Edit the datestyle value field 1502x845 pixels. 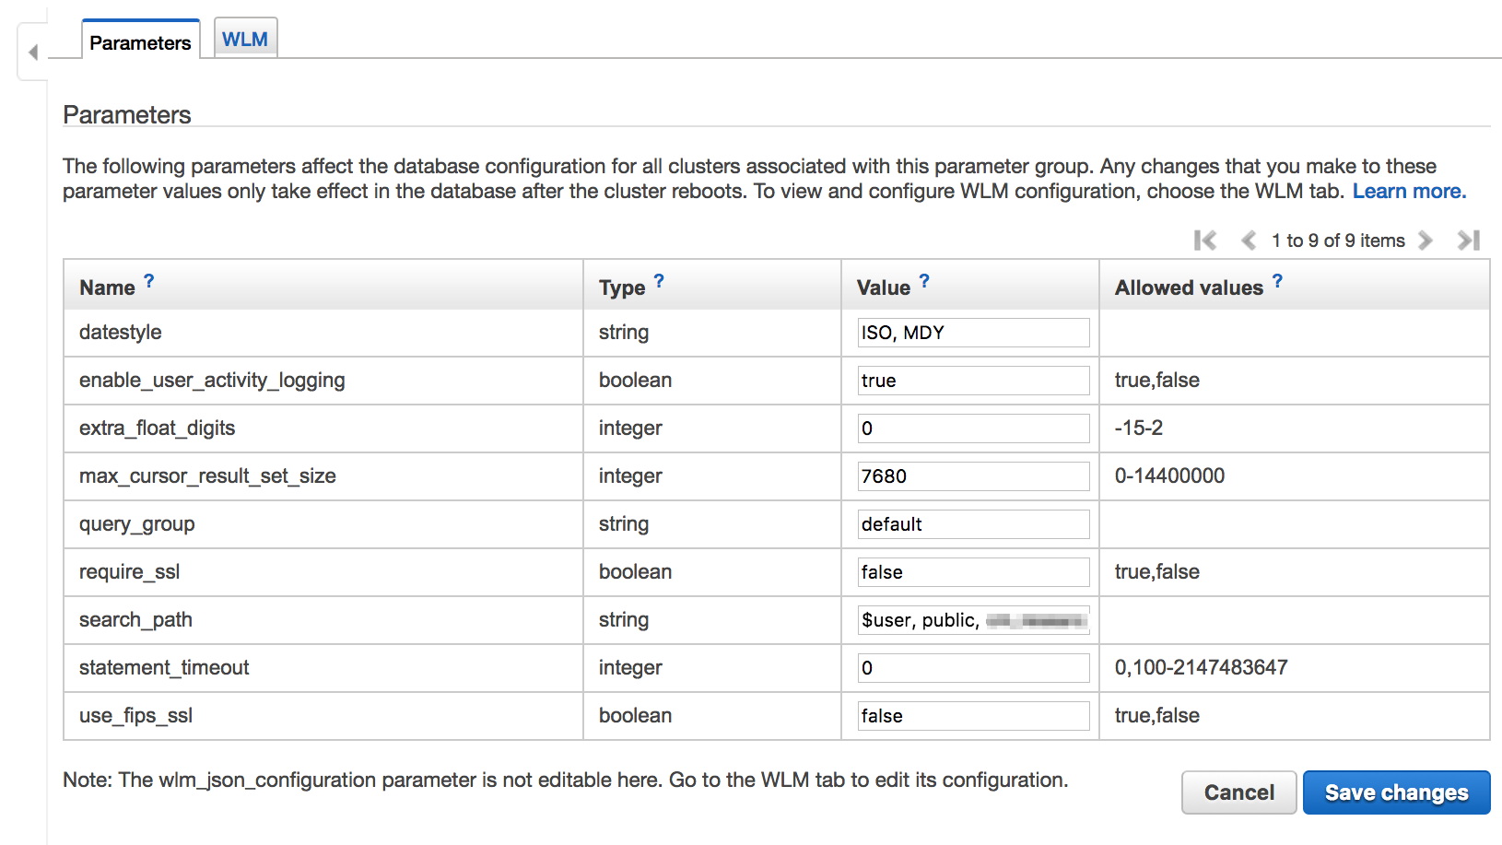click(x=972, y=332)
